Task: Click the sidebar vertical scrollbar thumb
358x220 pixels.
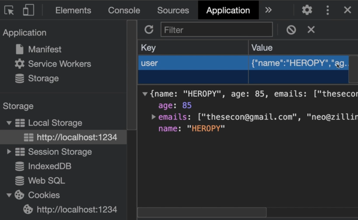Action: (132, 75)
